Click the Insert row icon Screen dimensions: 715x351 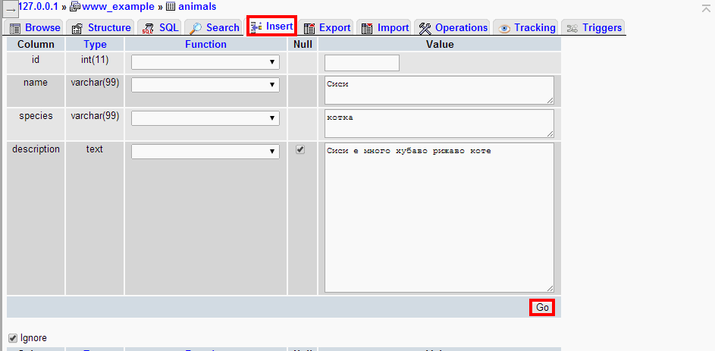[x=256, y=27]
